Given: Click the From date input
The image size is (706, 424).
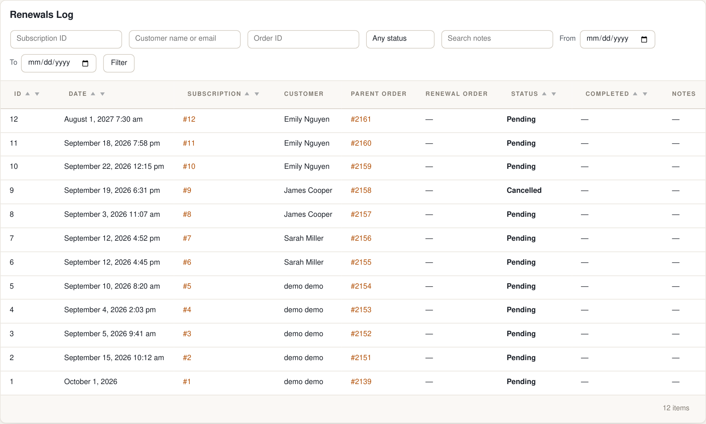Looking at the screenshot, I should point(617,39).
